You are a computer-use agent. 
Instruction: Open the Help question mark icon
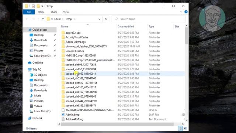186,12
